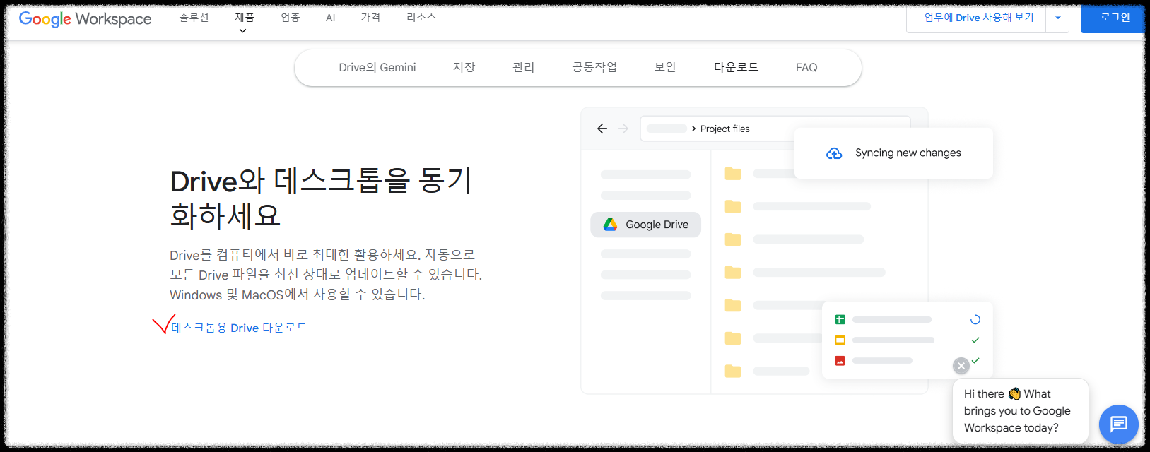
Task: Click the Project files breadcrumb text
Action: tap(724, 129)
